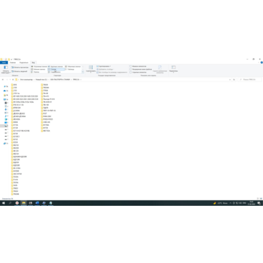This screenshot has width=263, height=263.
Task: Click into the search ПРЕССА field
Action: coord(250,80)
